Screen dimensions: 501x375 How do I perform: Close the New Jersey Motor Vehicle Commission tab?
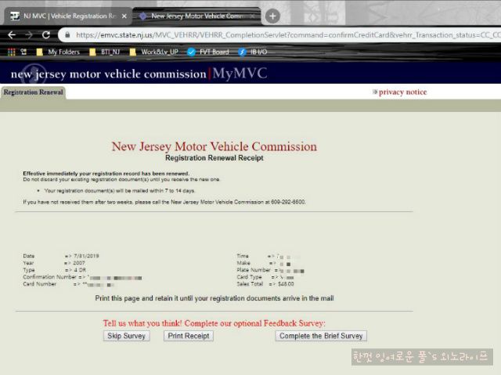click(252, 16)
